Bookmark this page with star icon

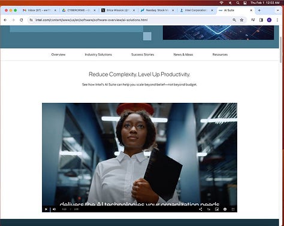pos(241,20)
